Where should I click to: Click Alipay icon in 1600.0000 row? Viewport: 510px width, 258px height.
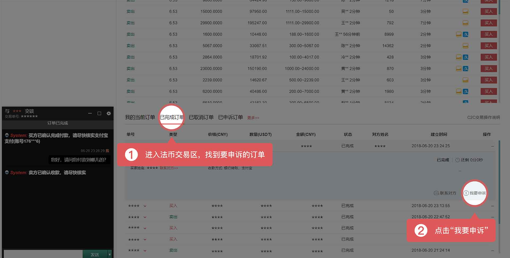coord(466,34)
